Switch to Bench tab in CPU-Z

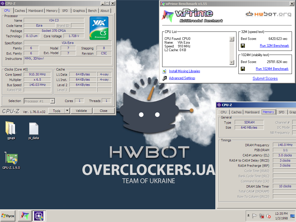coord(92,11)
